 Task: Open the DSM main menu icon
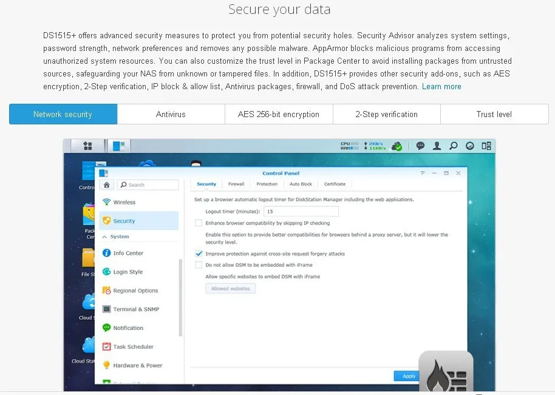(x=87, y=146)
